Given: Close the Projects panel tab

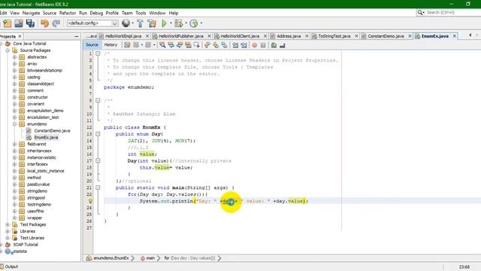Looking at the screenshot, I should [x=20, y=37].
